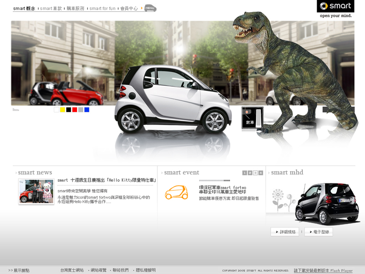
Task: Choose the silver car color swatch
Action: click(81, 110)
